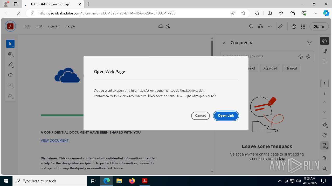Open Edge settings and more menu
This screenshot has width=332, height=186.
click(315, 13)
